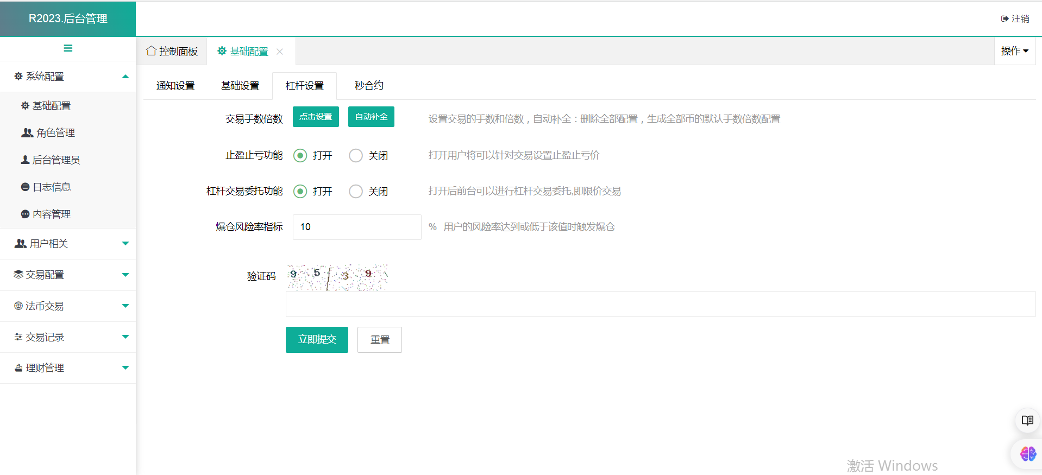Screen dimensions: 1042x475
Task: Click the colorful brain assistant icon
Action: pos(1027,453)
